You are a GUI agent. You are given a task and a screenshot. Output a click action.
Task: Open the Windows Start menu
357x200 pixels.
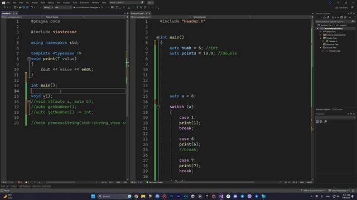(x=93, y=196)
